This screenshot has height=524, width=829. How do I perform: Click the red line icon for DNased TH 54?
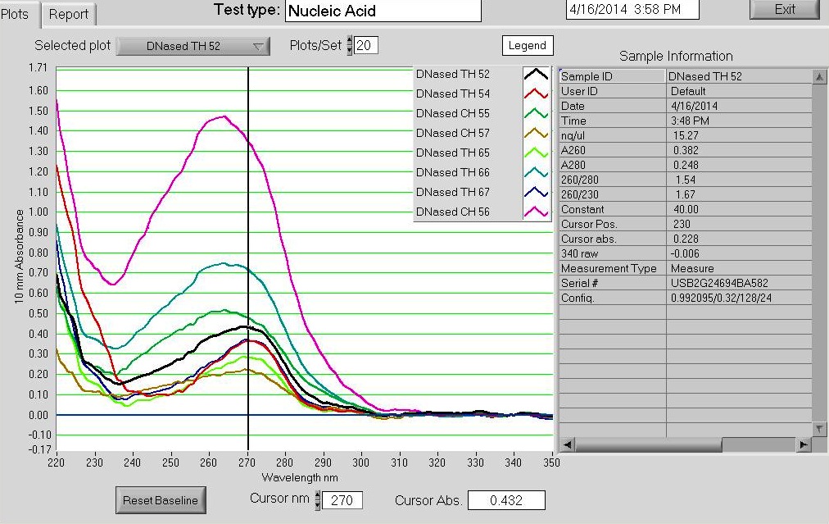point(536,94)
